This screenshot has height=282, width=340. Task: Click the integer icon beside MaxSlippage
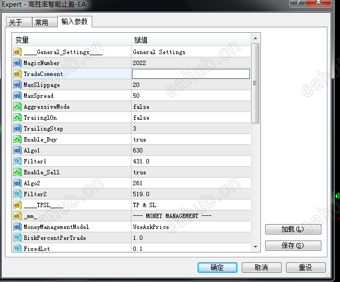coord(17,85)
